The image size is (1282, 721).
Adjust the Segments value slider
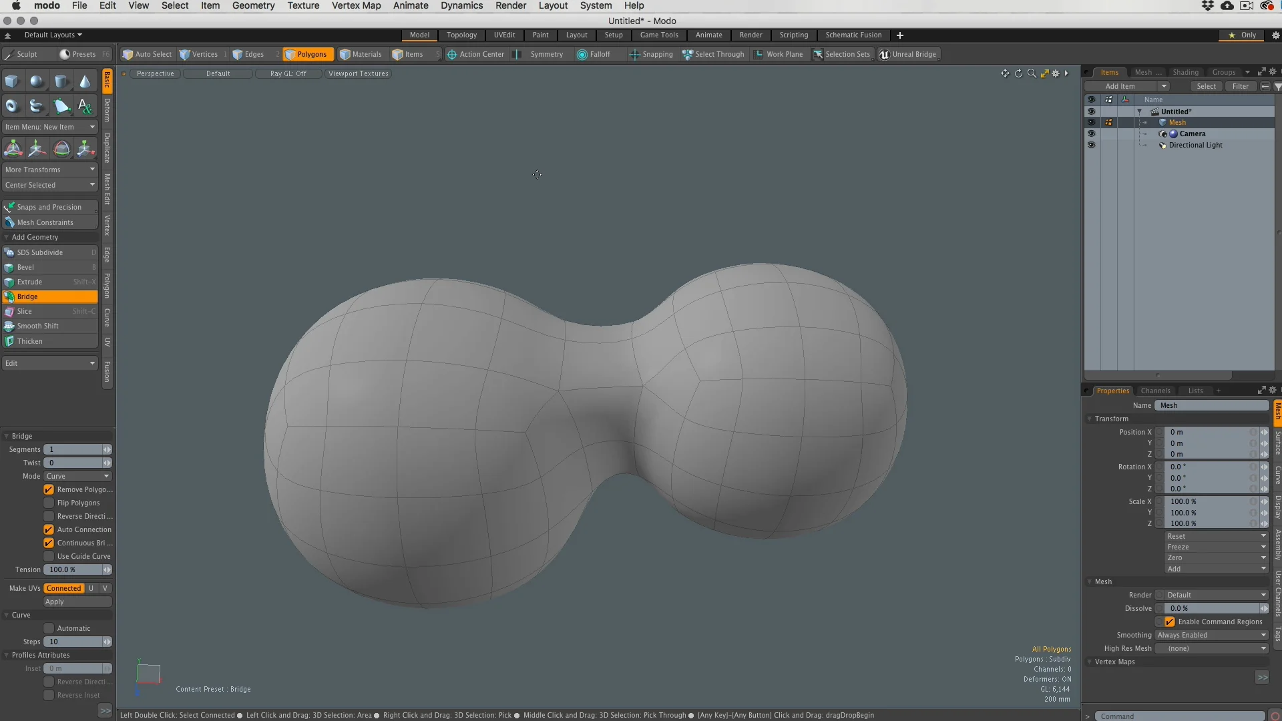pos(77,450)
